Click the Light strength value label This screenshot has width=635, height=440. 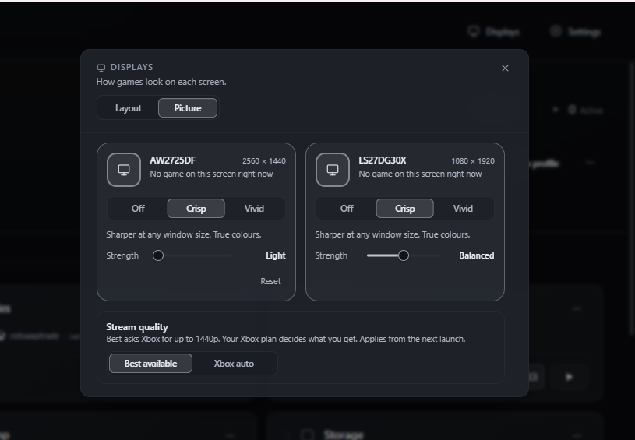tap(276, 255)
